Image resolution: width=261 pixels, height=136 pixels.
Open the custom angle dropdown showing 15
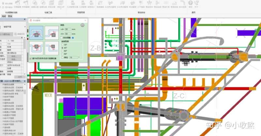(x=74, y=57)
